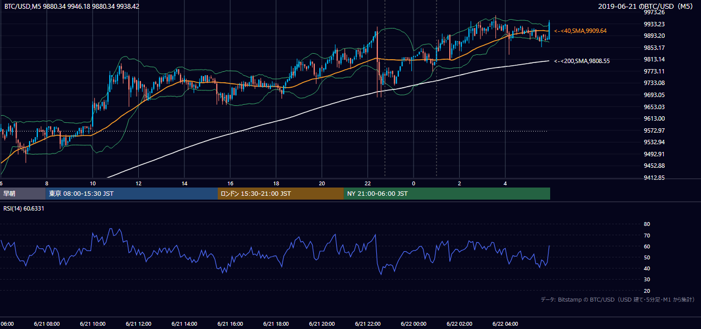Click hour label 0 under price chart
The width and height of the screenshot is (701, 329).
[x=414, y=183]
